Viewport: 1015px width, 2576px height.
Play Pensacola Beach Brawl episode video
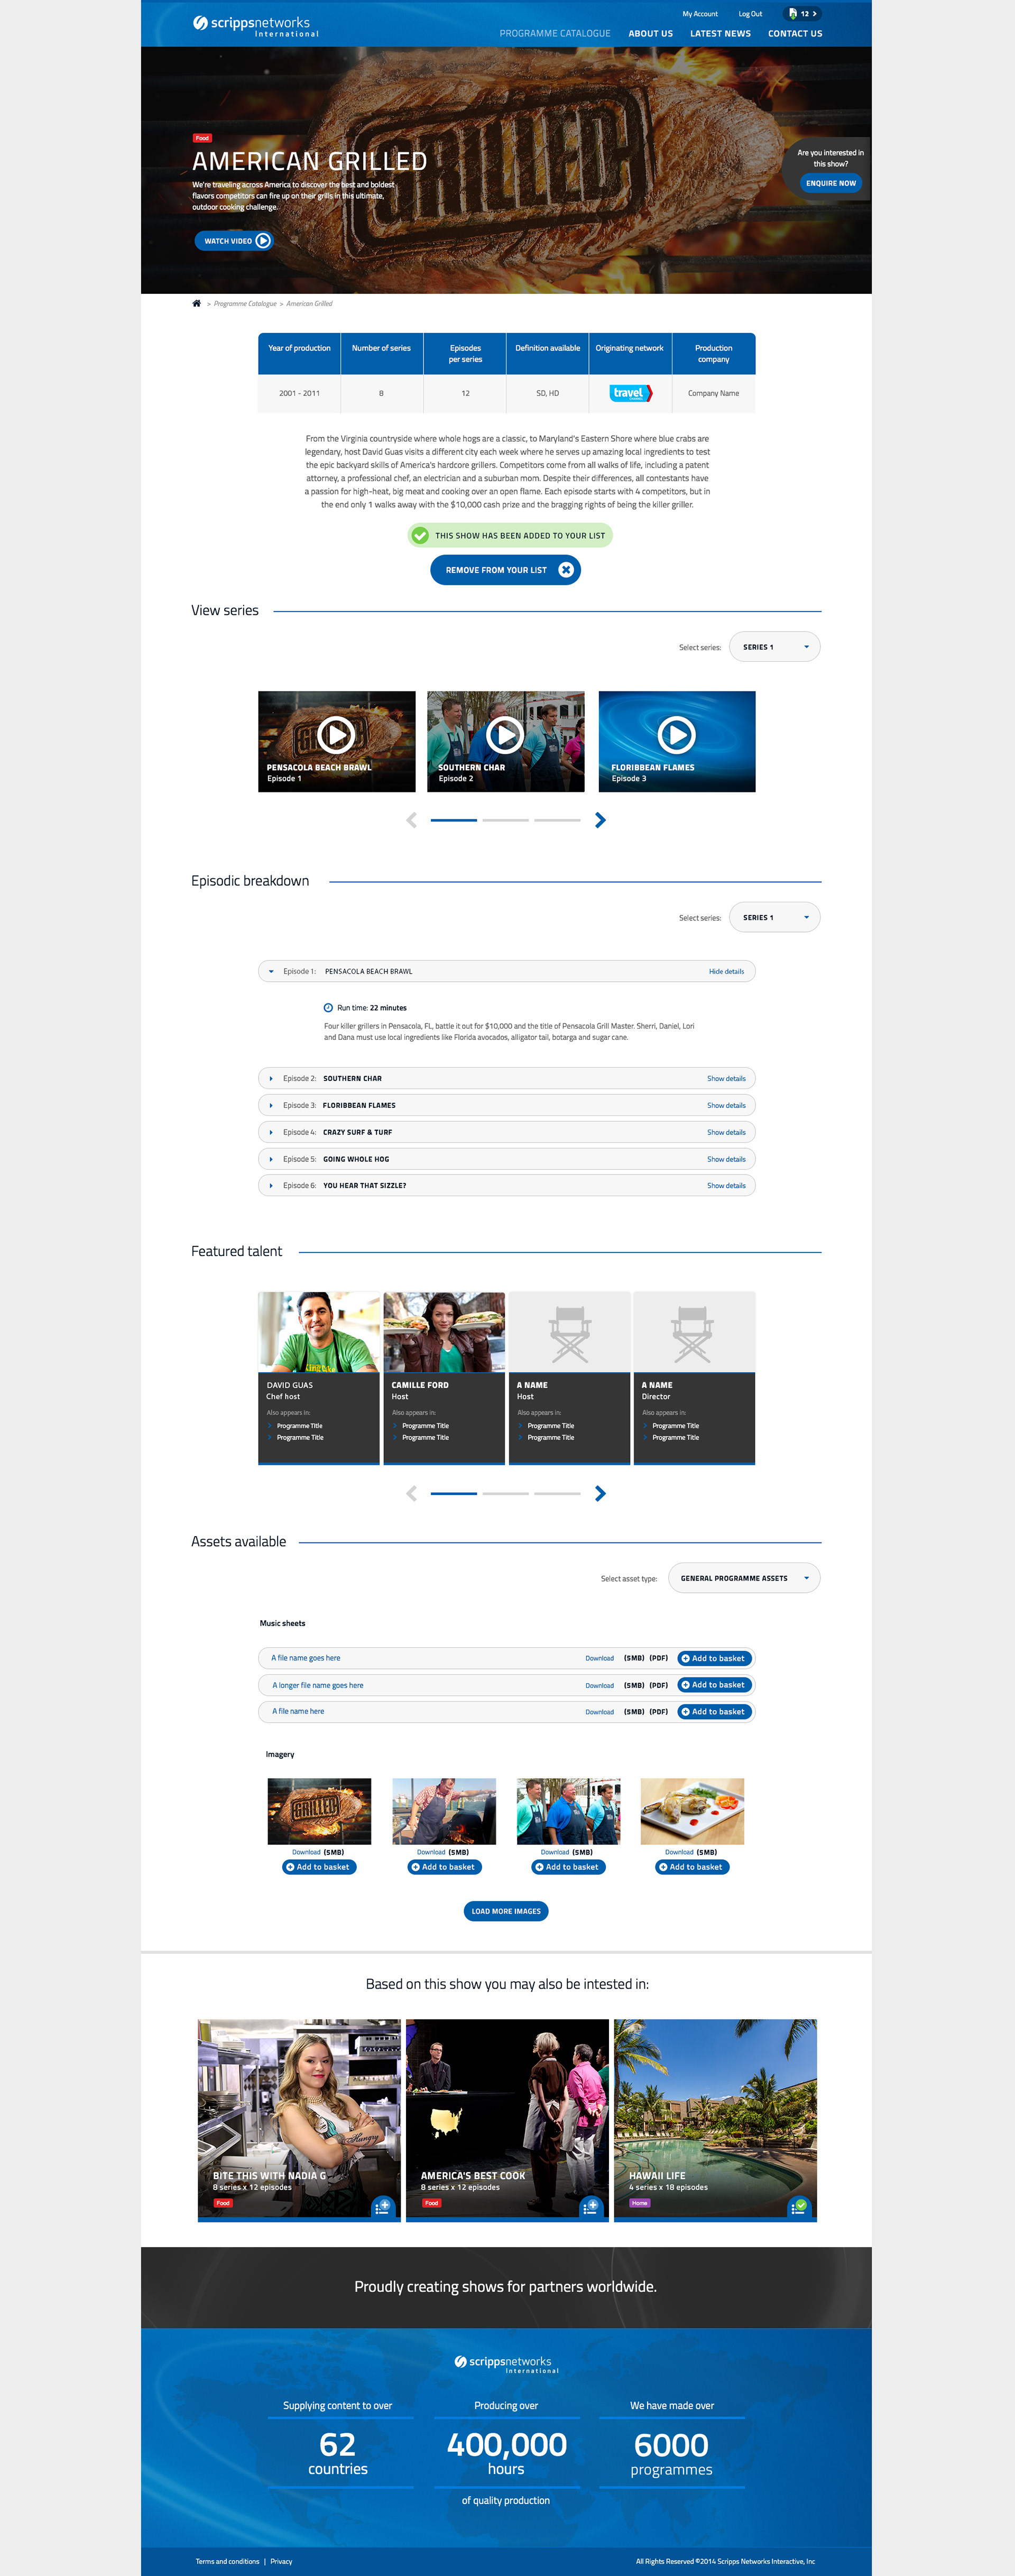336,735
